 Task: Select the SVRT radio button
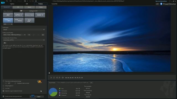coord(6,83)
